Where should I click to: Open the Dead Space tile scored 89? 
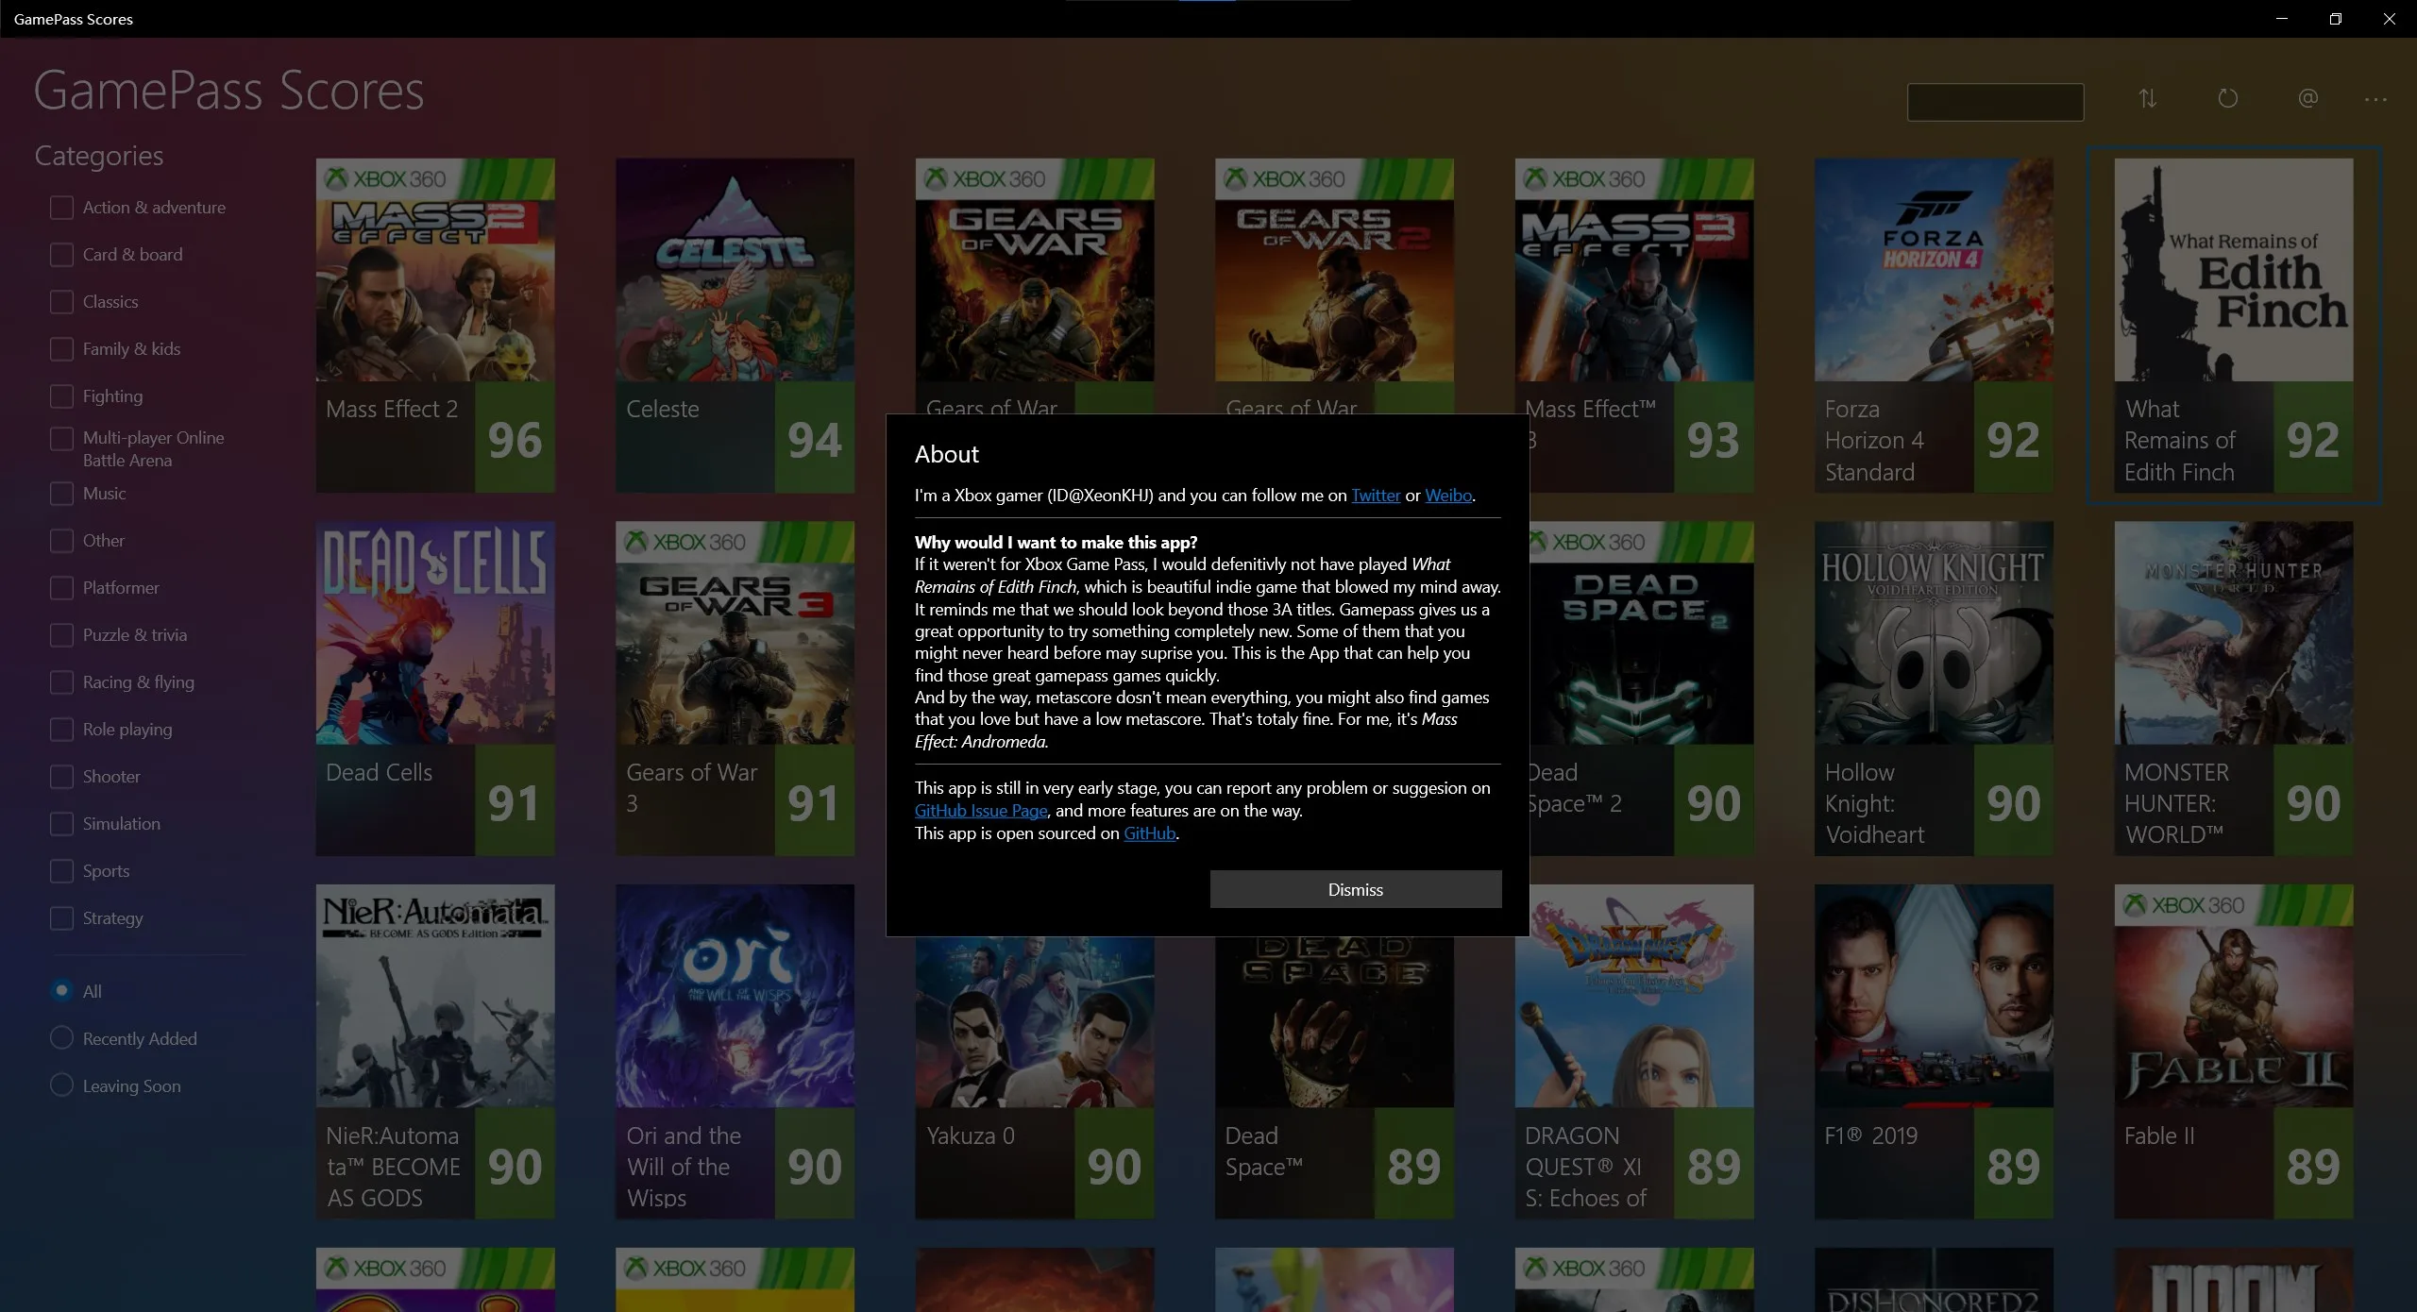pyautogui.click(x=1334, y=1078)
